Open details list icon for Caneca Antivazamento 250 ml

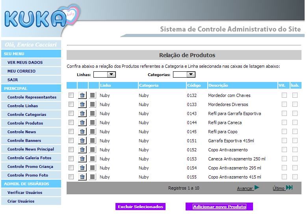click(92, 159)
